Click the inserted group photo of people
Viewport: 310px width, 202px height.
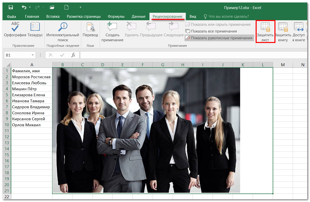coord(146,130)
